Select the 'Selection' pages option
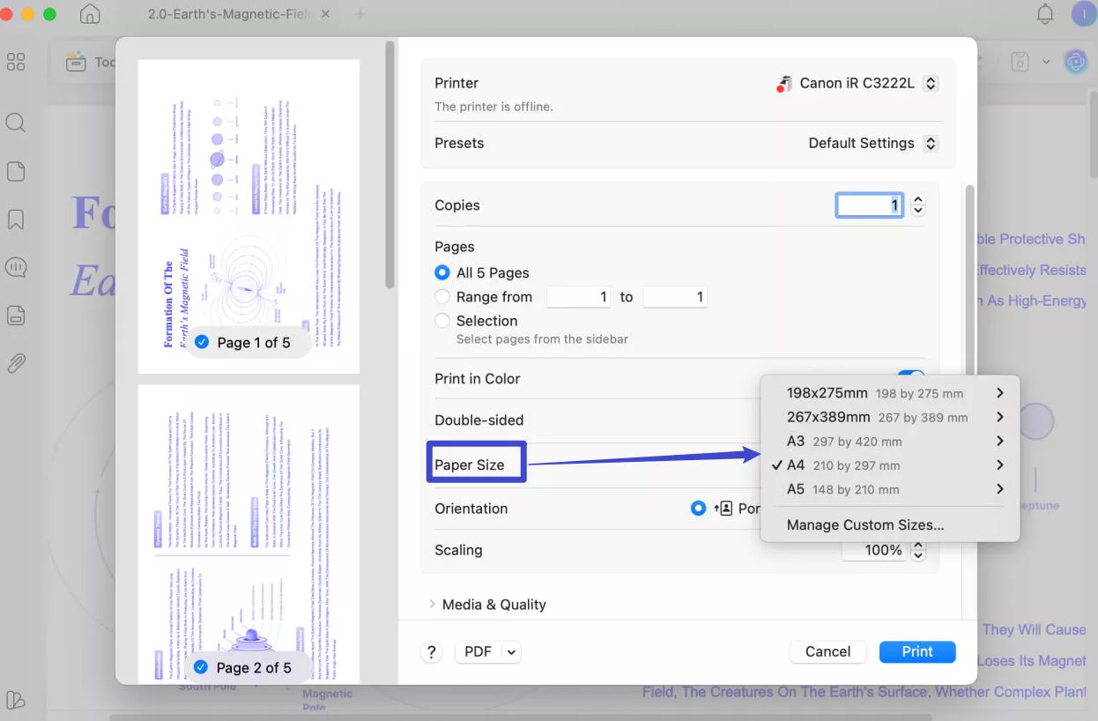Image resolution: width=1098 pixels, height=721 pixels. click(441, 320)
